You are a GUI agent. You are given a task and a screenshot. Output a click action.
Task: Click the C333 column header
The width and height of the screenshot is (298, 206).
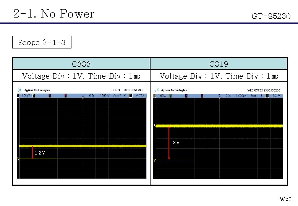pyautogui.click(x=81, y=64)
